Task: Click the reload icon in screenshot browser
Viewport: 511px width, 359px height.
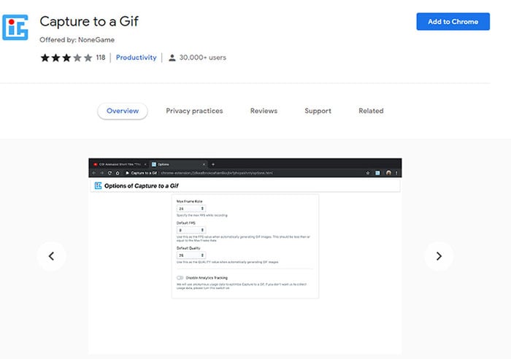Action: pos(109,173)
